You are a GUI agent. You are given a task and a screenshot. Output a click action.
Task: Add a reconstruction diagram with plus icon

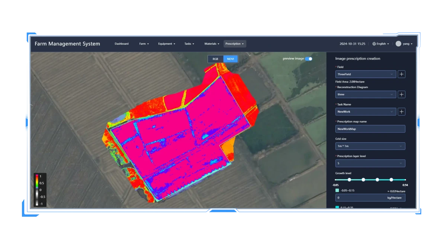pos(401,94)
